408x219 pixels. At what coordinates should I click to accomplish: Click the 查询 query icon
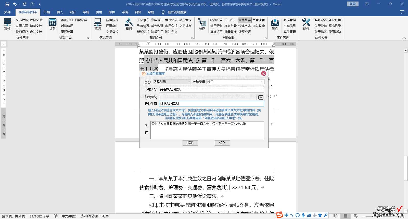pyautogui.click(x=98, y=24)
